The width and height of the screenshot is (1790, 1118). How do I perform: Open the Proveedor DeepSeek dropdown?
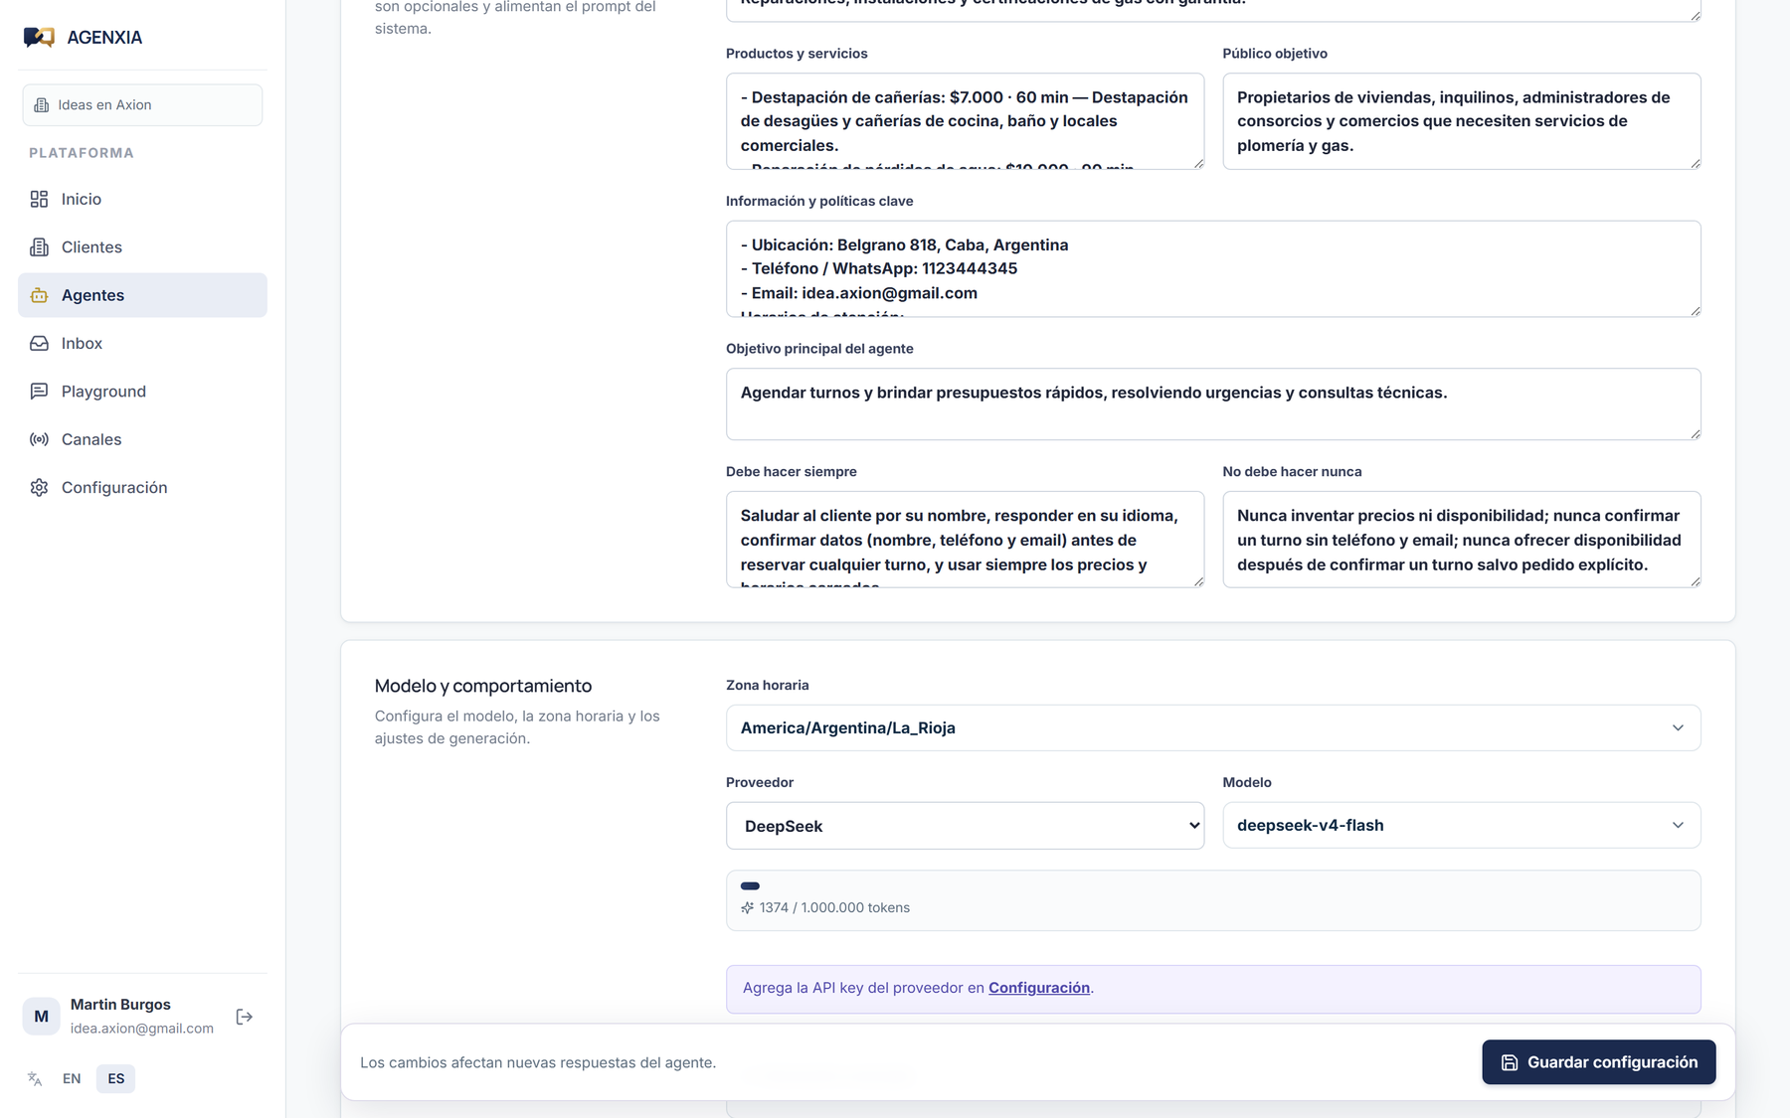coord(965,826)
